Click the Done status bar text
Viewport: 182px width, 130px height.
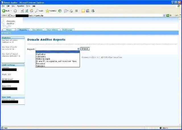6,128
